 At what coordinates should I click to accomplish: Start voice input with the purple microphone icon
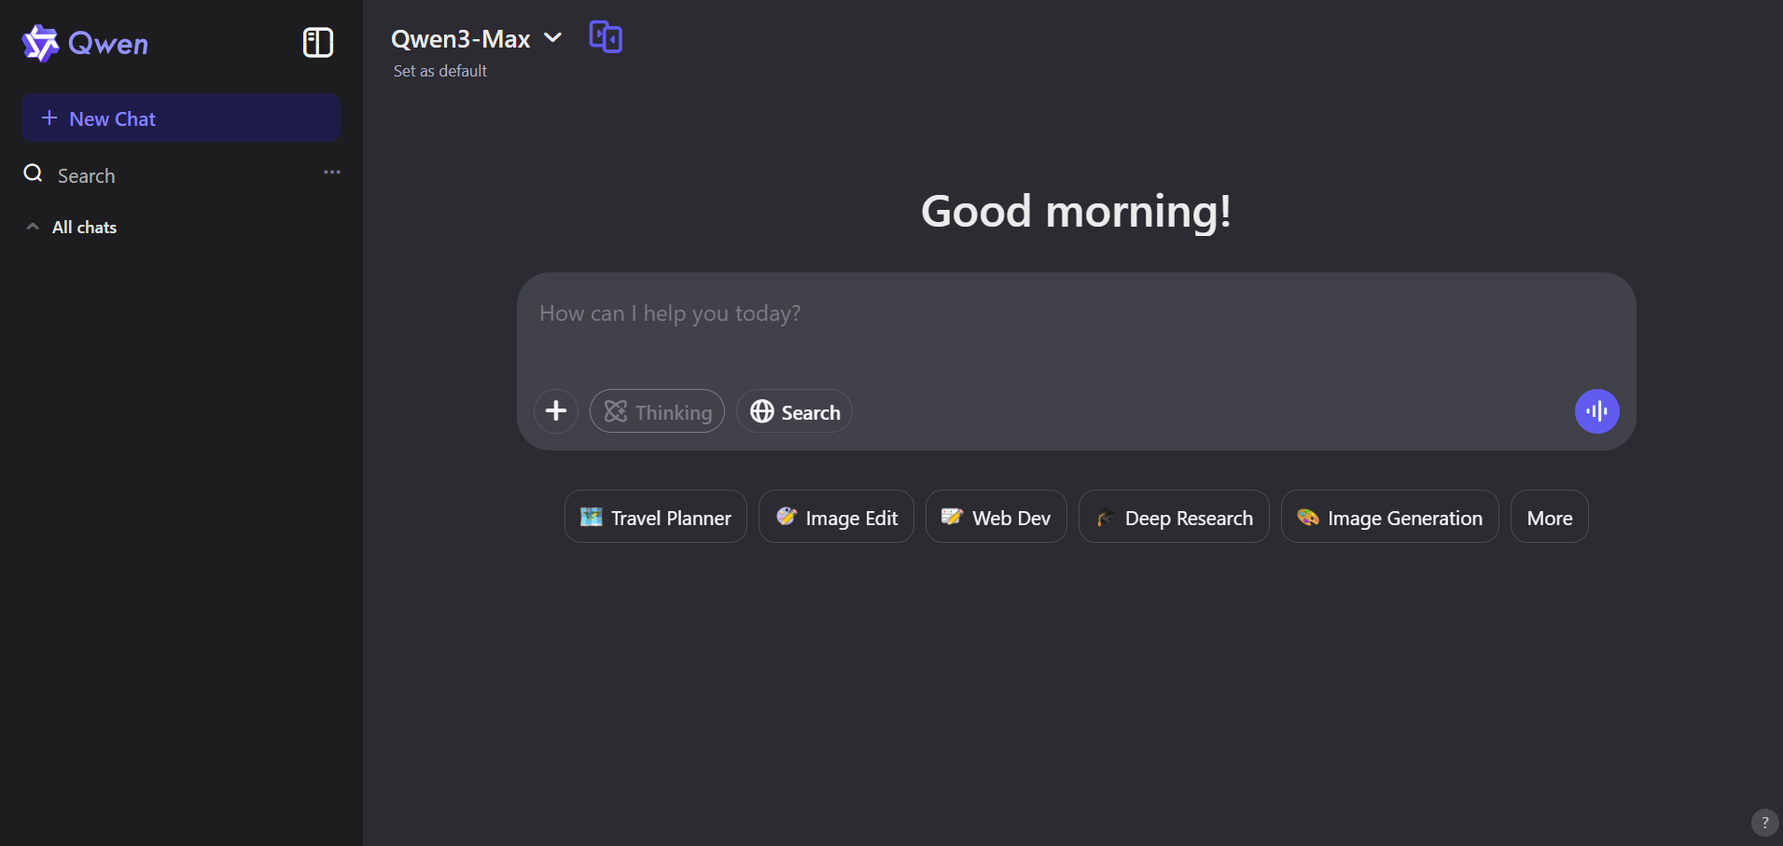[x=1597, y=410]
